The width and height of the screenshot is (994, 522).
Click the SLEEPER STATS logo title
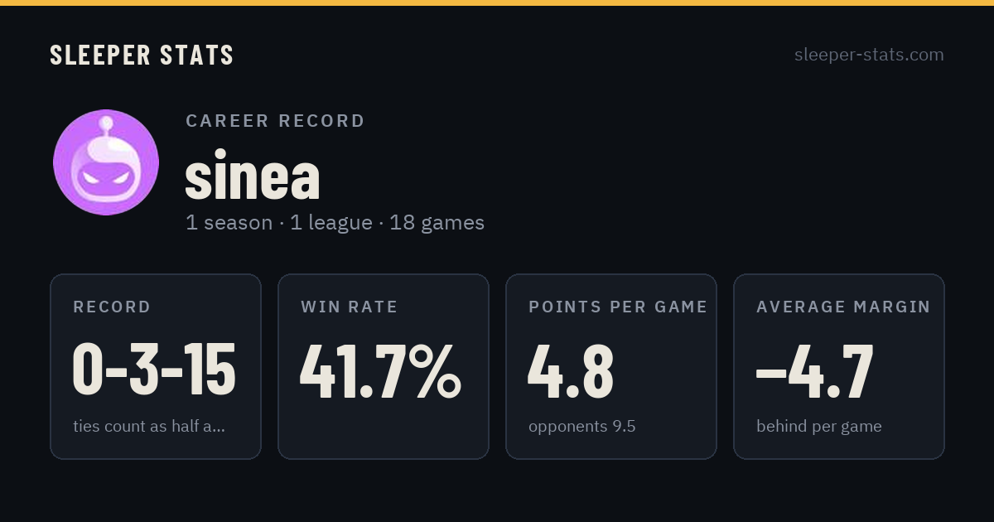pos(142,55)
